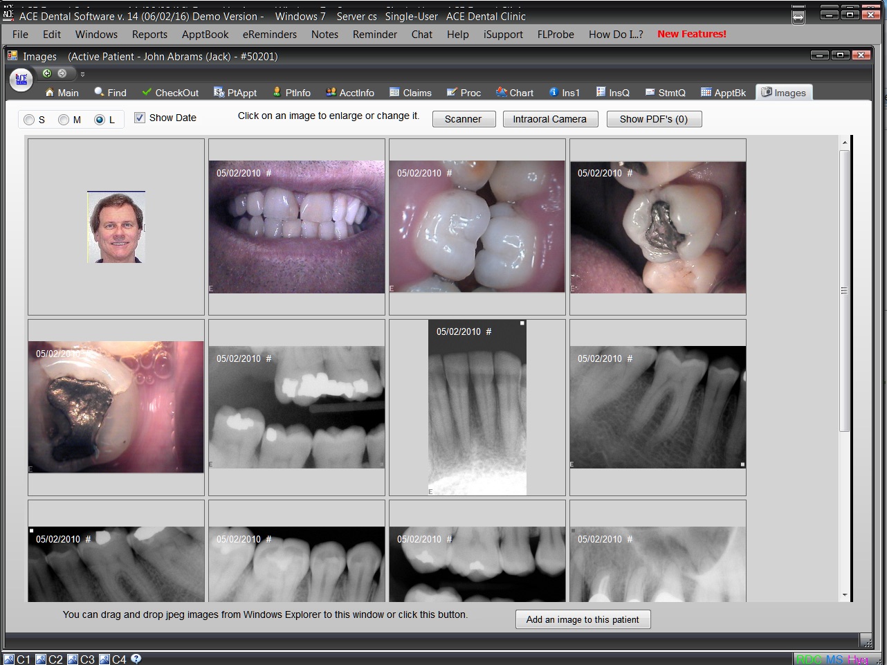
Task: Open the white crown intraoral photo thumbnail
Action: [x=477, y=227]
